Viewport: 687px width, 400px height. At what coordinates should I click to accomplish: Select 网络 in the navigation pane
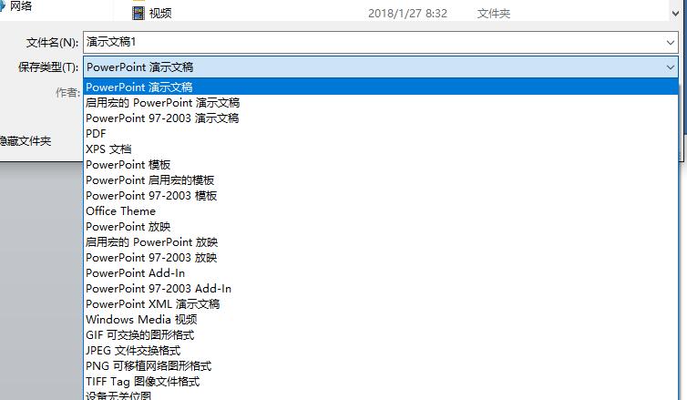point(21,6)
